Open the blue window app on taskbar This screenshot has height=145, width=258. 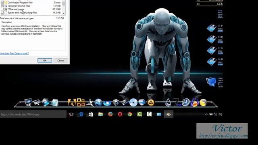(x=159, y=114)
